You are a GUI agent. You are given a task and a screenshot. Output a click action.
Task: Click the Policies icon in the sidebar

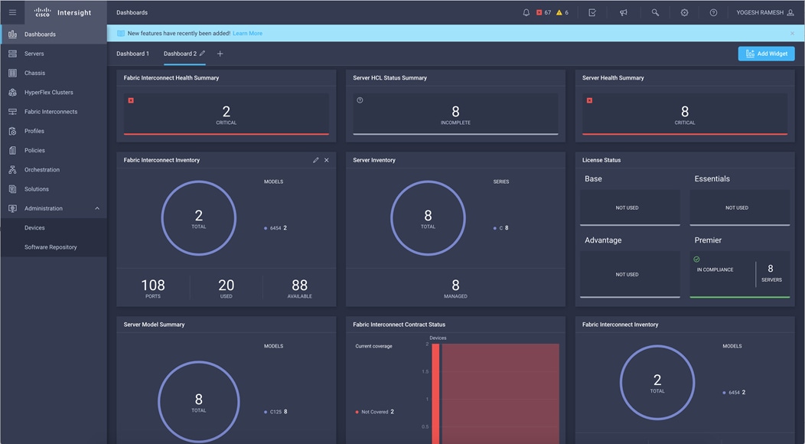13,151
